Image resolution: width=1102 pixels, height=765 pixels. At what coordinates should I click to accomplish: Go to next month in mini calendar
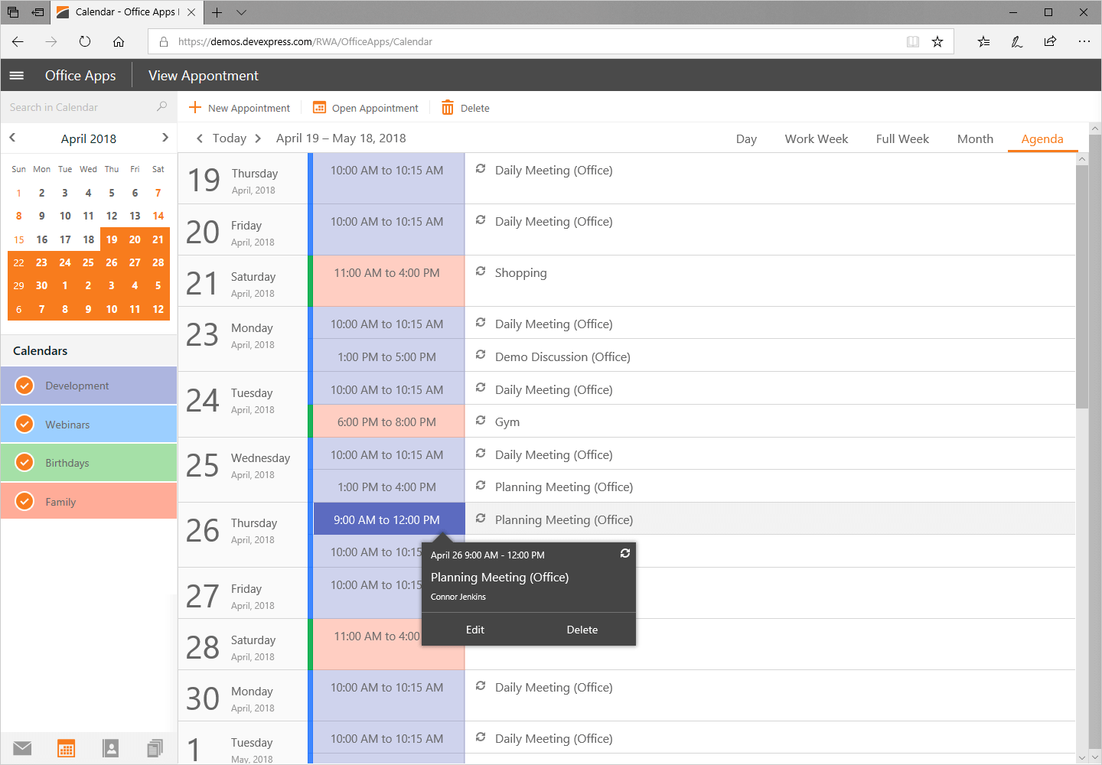coord(165,138)
